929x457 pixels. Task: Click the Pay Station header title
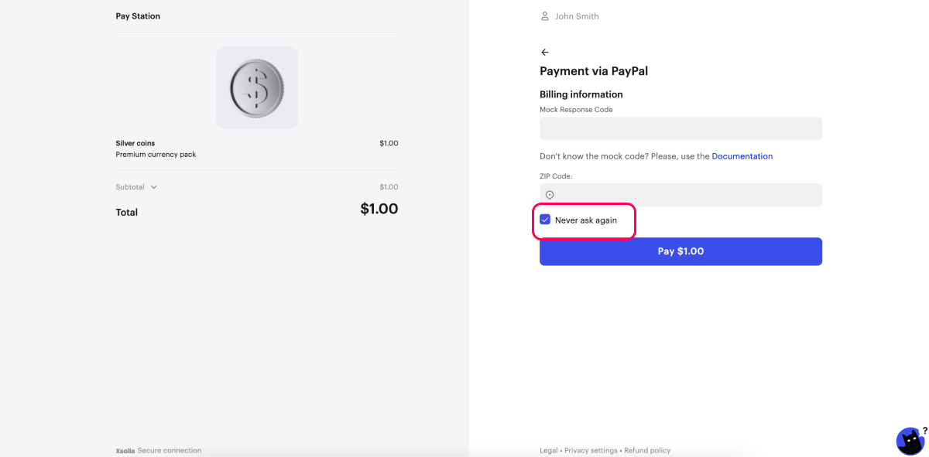point(138,16)
